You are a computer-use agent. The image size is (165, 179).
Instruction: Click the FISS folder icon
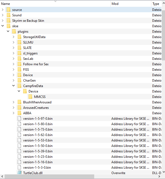(x=19, y=70)
